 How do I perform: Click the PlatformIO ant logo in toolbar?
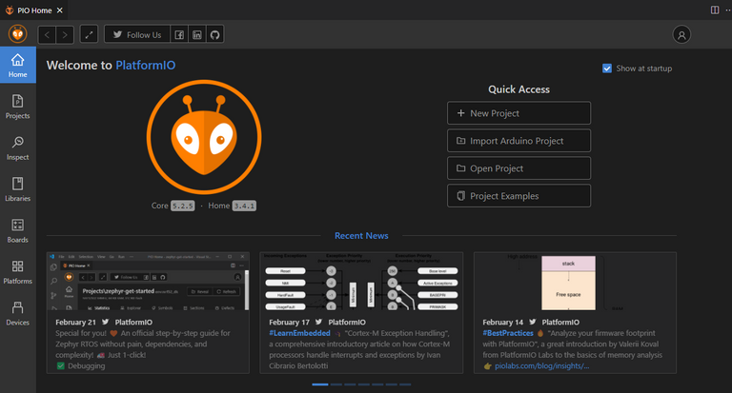point(18,34)
